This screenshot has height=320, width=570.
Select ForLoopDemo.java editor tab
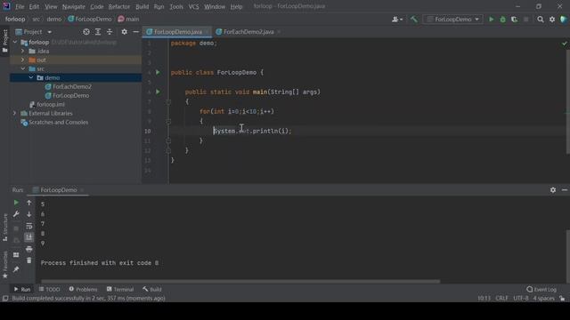(x=177, y=32)
